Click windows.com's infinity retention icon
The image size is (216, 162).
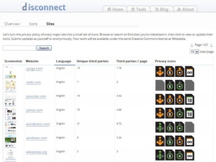(190, 141)
